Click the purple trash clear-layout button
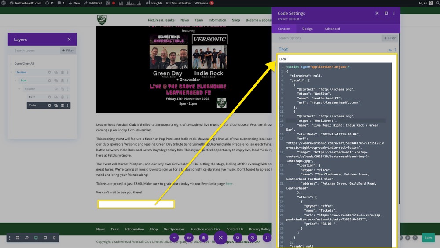 [204, 237]
